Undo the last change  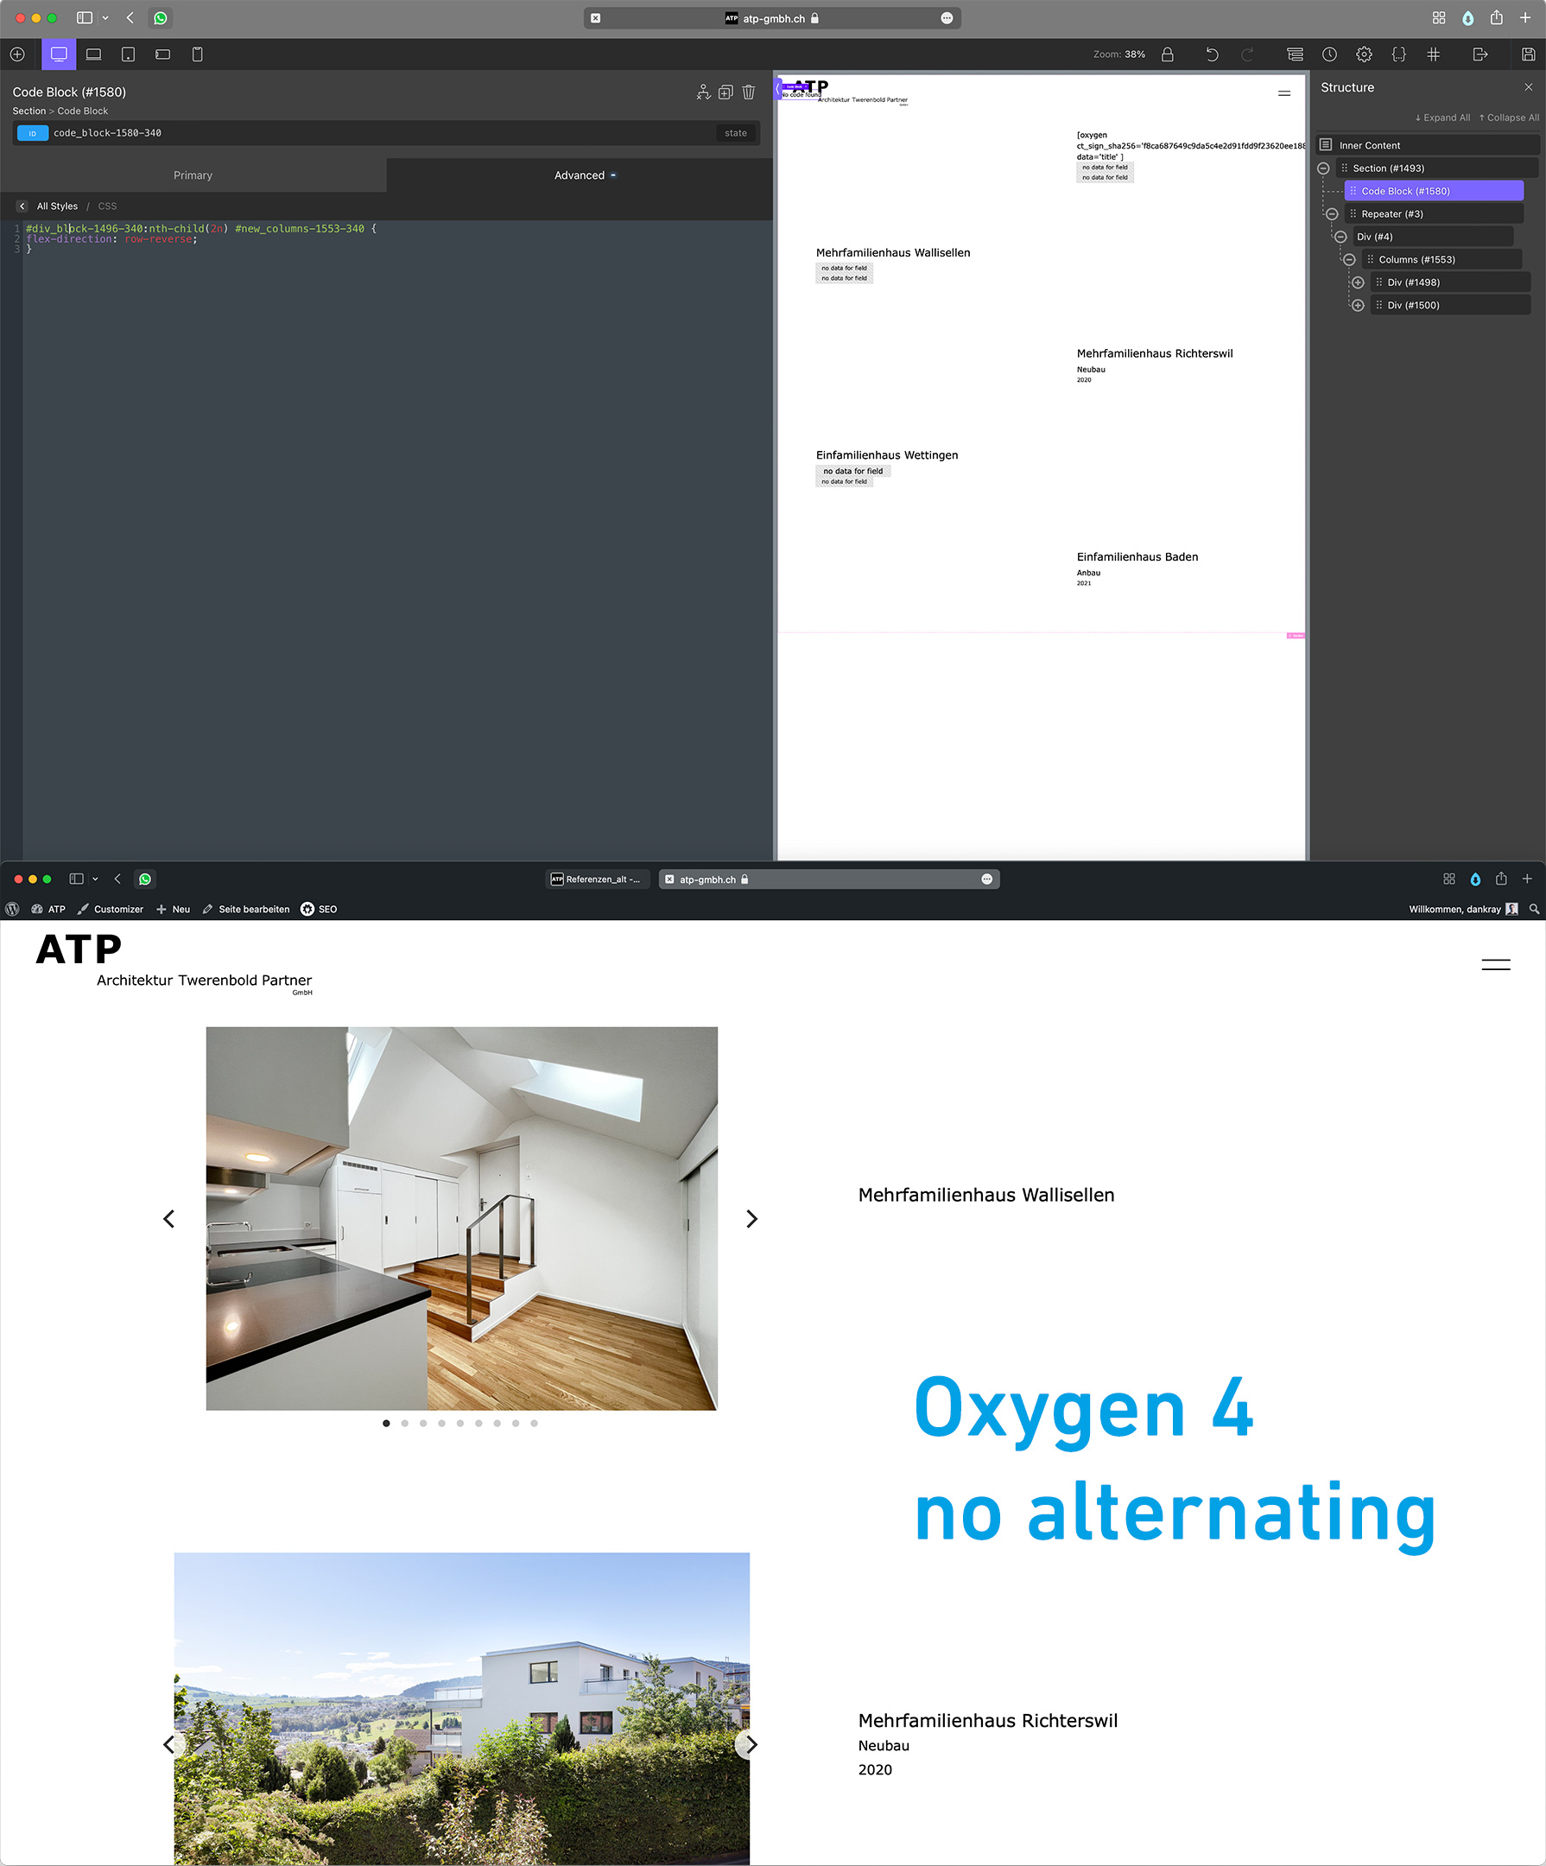click(x=1212, y=54)
